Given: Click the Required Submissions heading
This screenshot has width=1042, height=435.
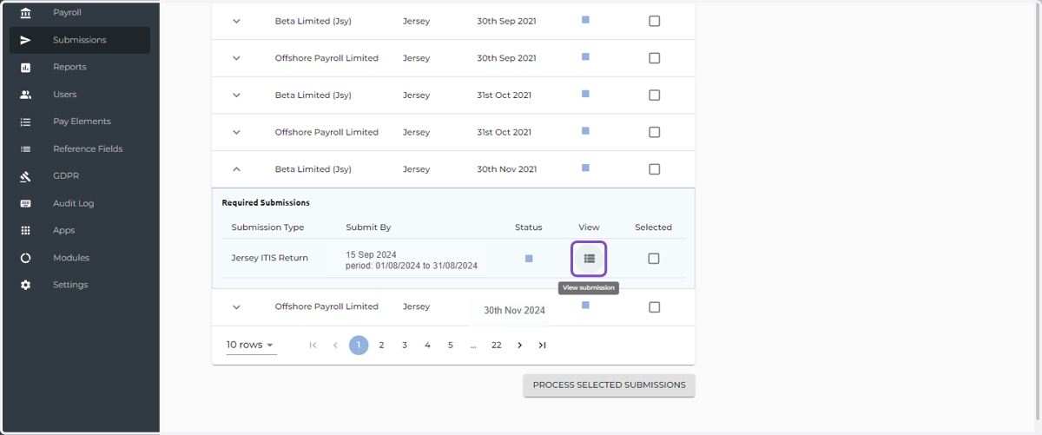Looking at the screenshot, I should (266, 202).
